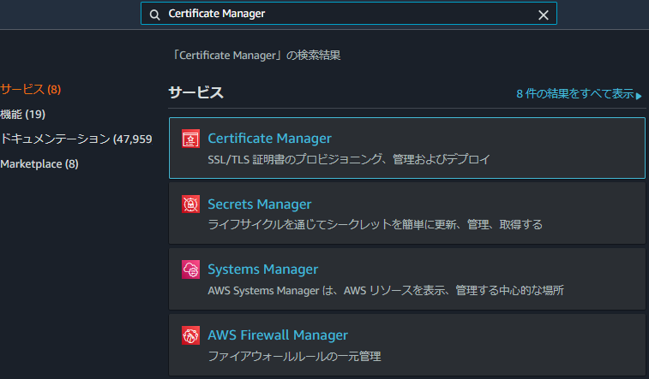Clear the search field with X
This screenshot has height=379, width=649.
click(x=543, y=15)
